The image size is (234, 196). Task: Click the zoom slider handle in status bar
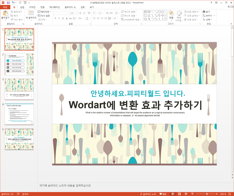[x=207, y=194]
